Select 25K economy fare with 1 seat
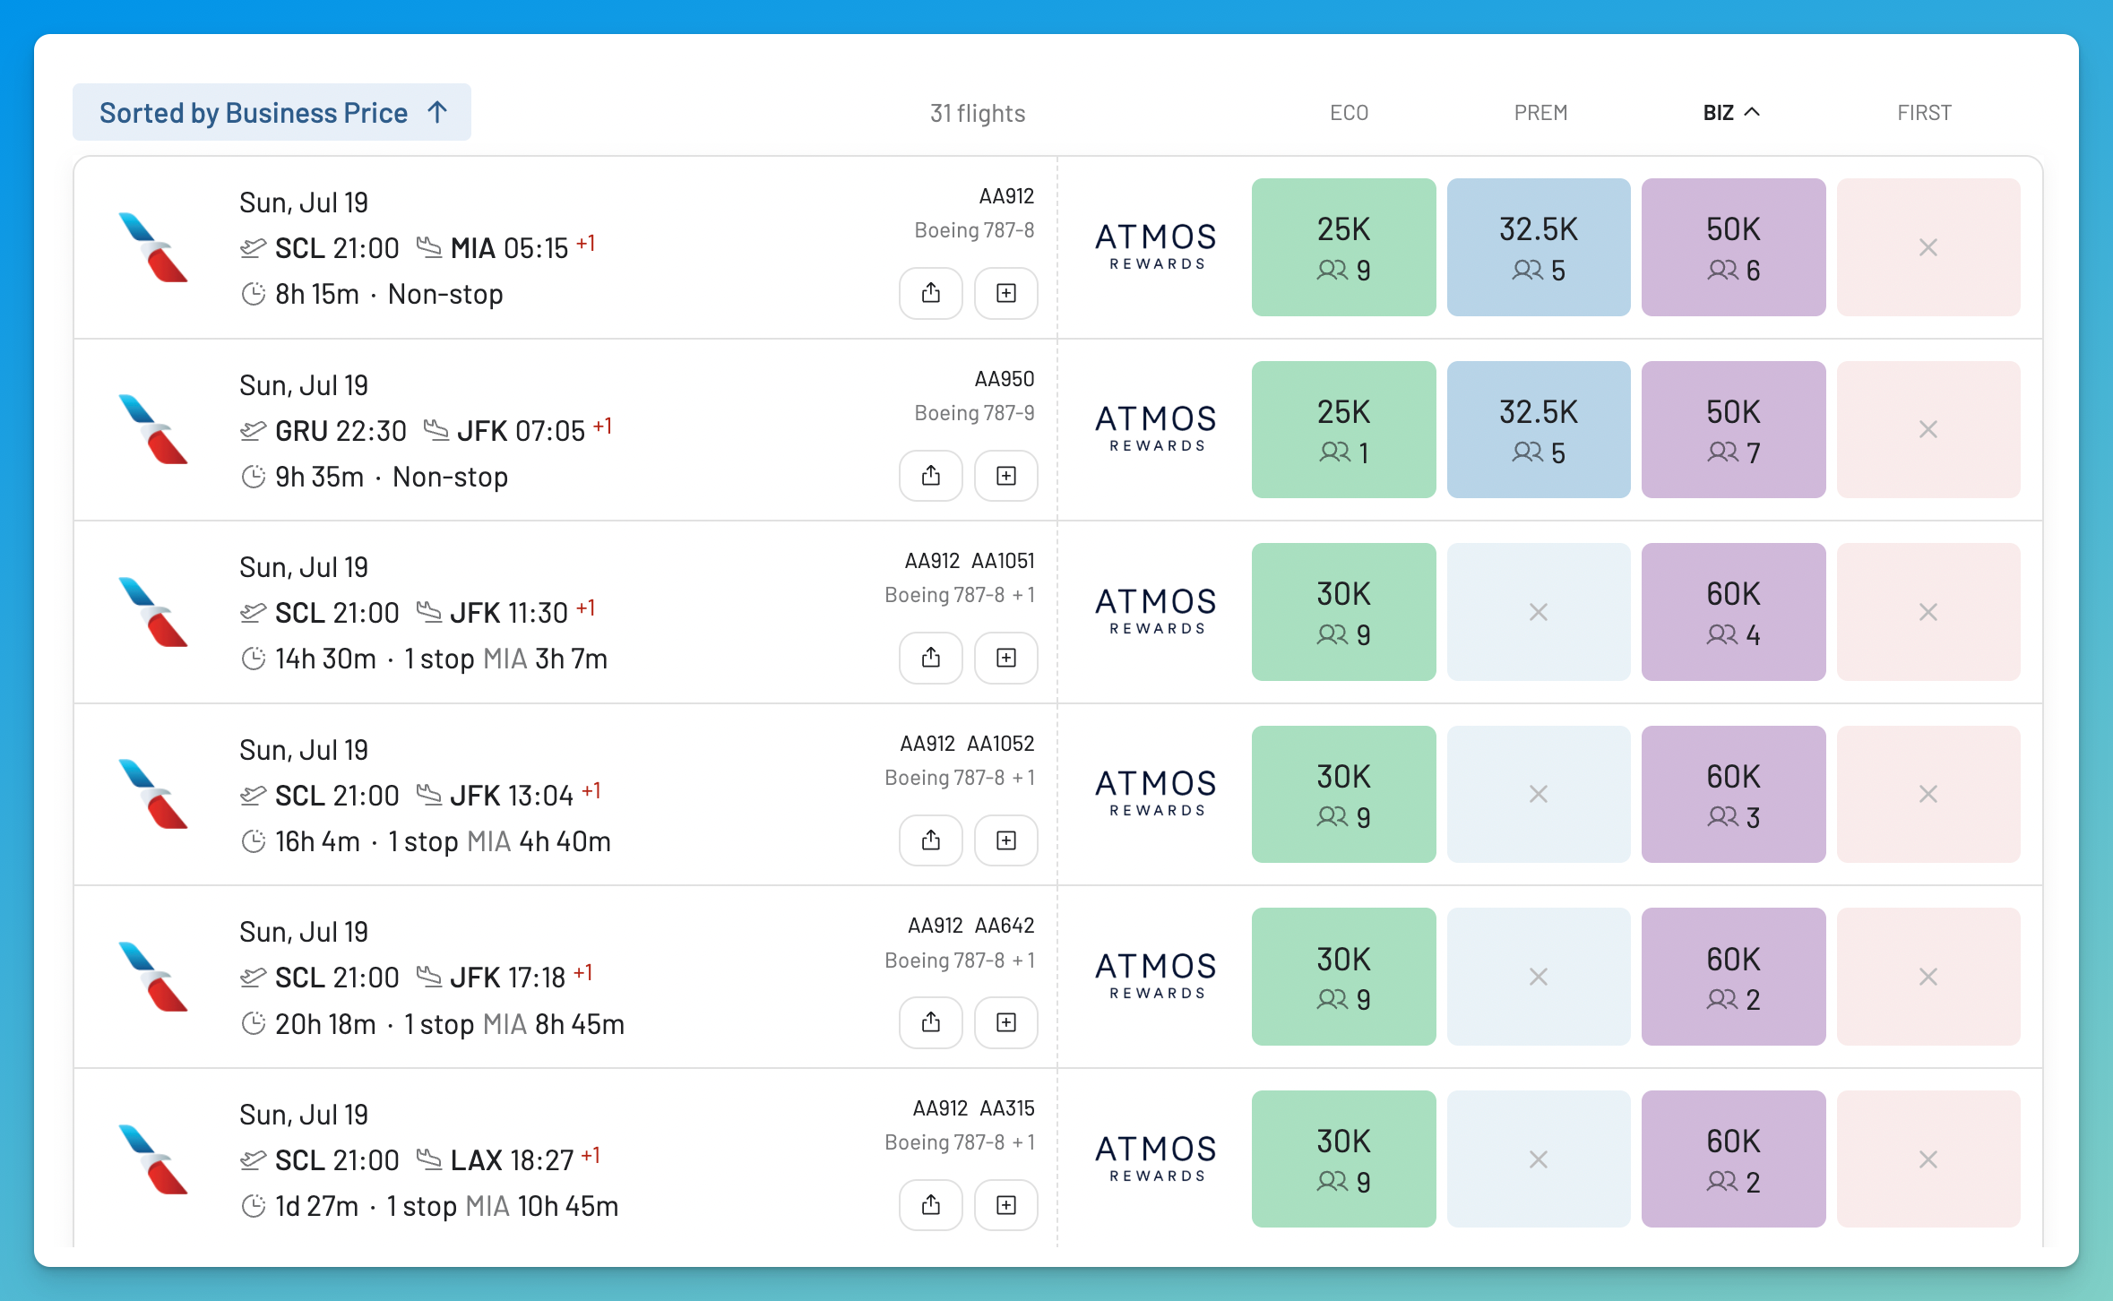 click(x=1343, y=429)
